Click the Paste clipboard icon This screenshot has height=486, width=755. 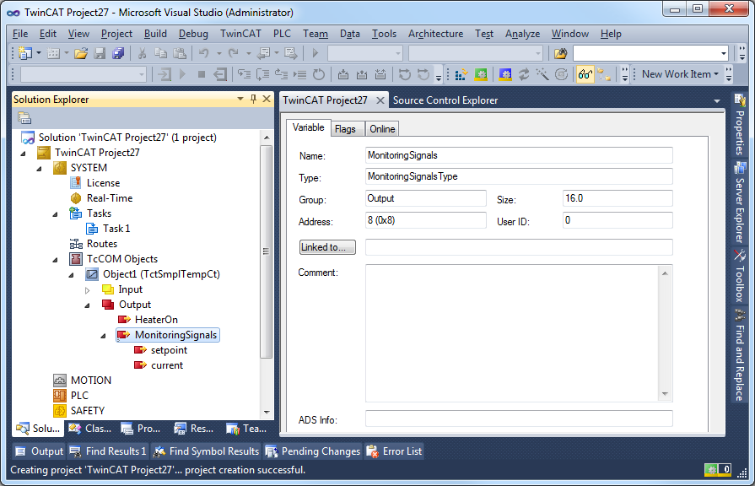[179, 53]
